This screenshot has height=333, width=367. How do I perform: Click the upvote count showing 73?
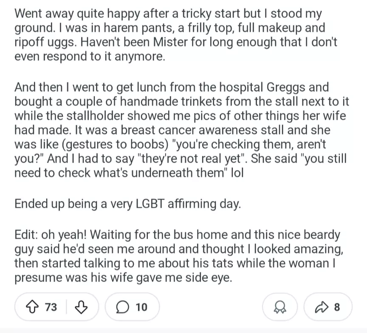(x=51, y=307)
